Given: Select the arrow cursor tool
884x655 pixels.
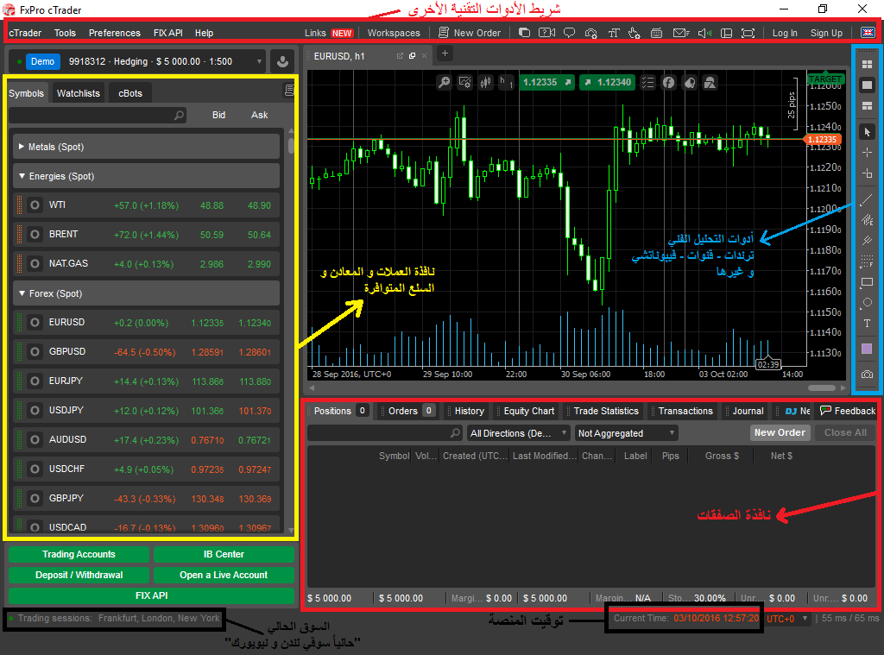Looking at the screenshot, I should 867,132.
